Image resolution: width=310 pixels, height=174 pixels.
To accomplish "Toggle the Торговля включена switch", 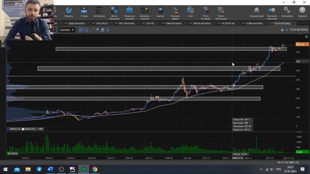I will 272,13.
